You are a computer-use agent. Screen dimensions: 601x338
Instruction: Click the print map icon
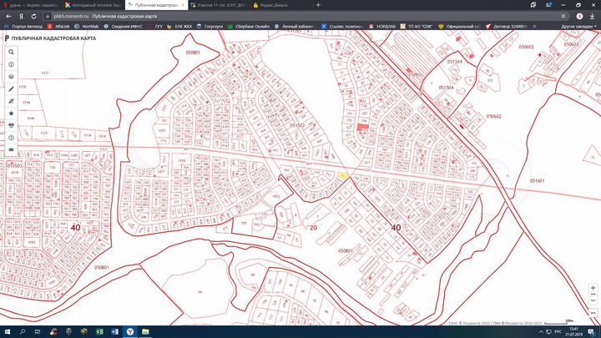tap(11, 125)
